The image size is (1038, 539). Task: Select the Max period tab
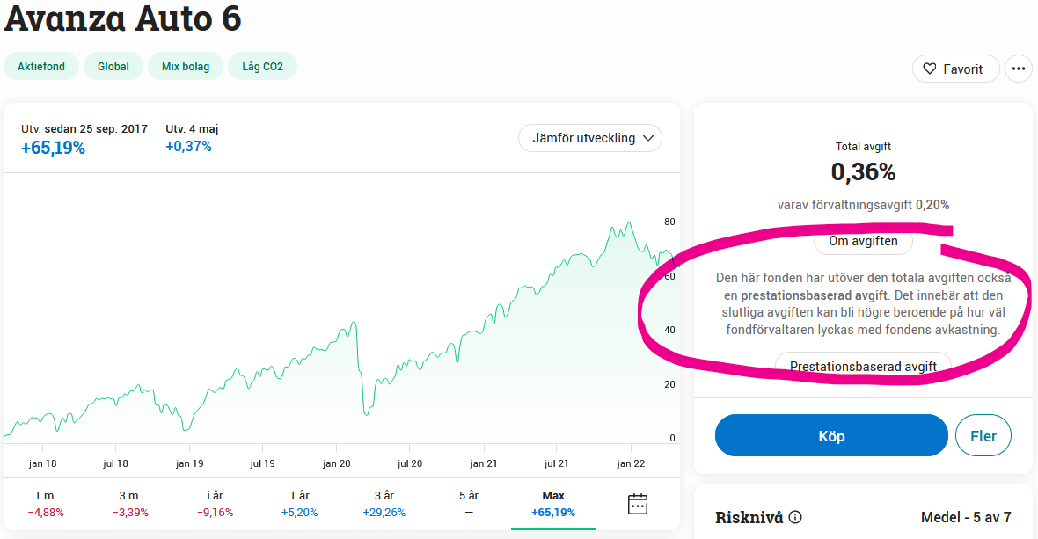click(553, 504)
